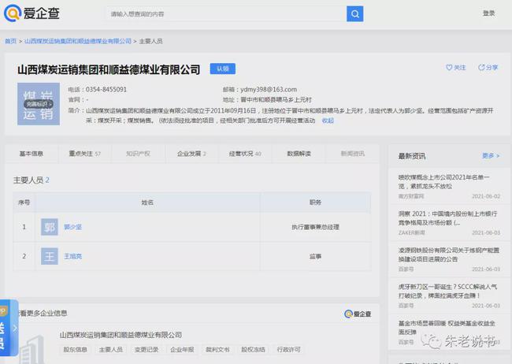This screenshot has width=512, height=364.
Task: Click the 变更记录 tag
Action: [x=147, y=349]
